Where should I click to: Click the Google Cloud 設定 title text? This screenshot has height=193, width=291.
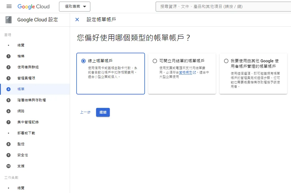pos(38,20)
